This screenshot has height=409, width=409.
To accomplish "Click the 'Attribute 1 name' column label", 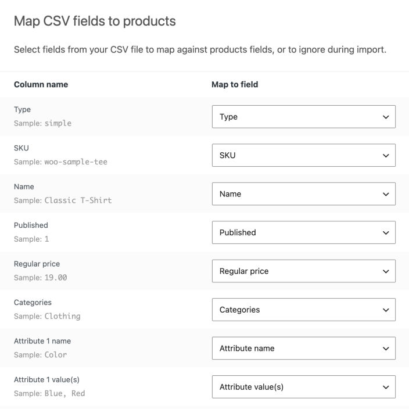I will pyautogui.click(x=42, y=341).
